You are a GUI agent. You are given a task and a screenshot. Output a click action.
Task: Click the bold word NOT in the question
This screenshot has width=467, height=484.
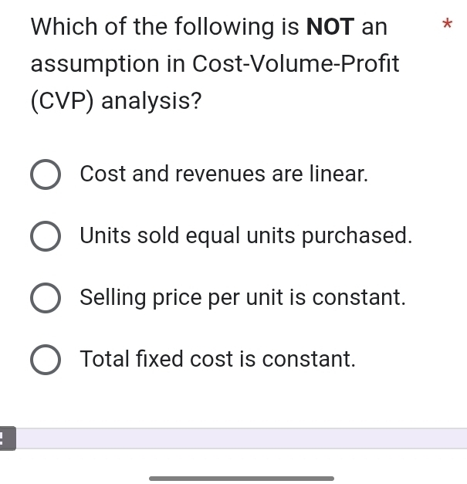click(330, 27)
